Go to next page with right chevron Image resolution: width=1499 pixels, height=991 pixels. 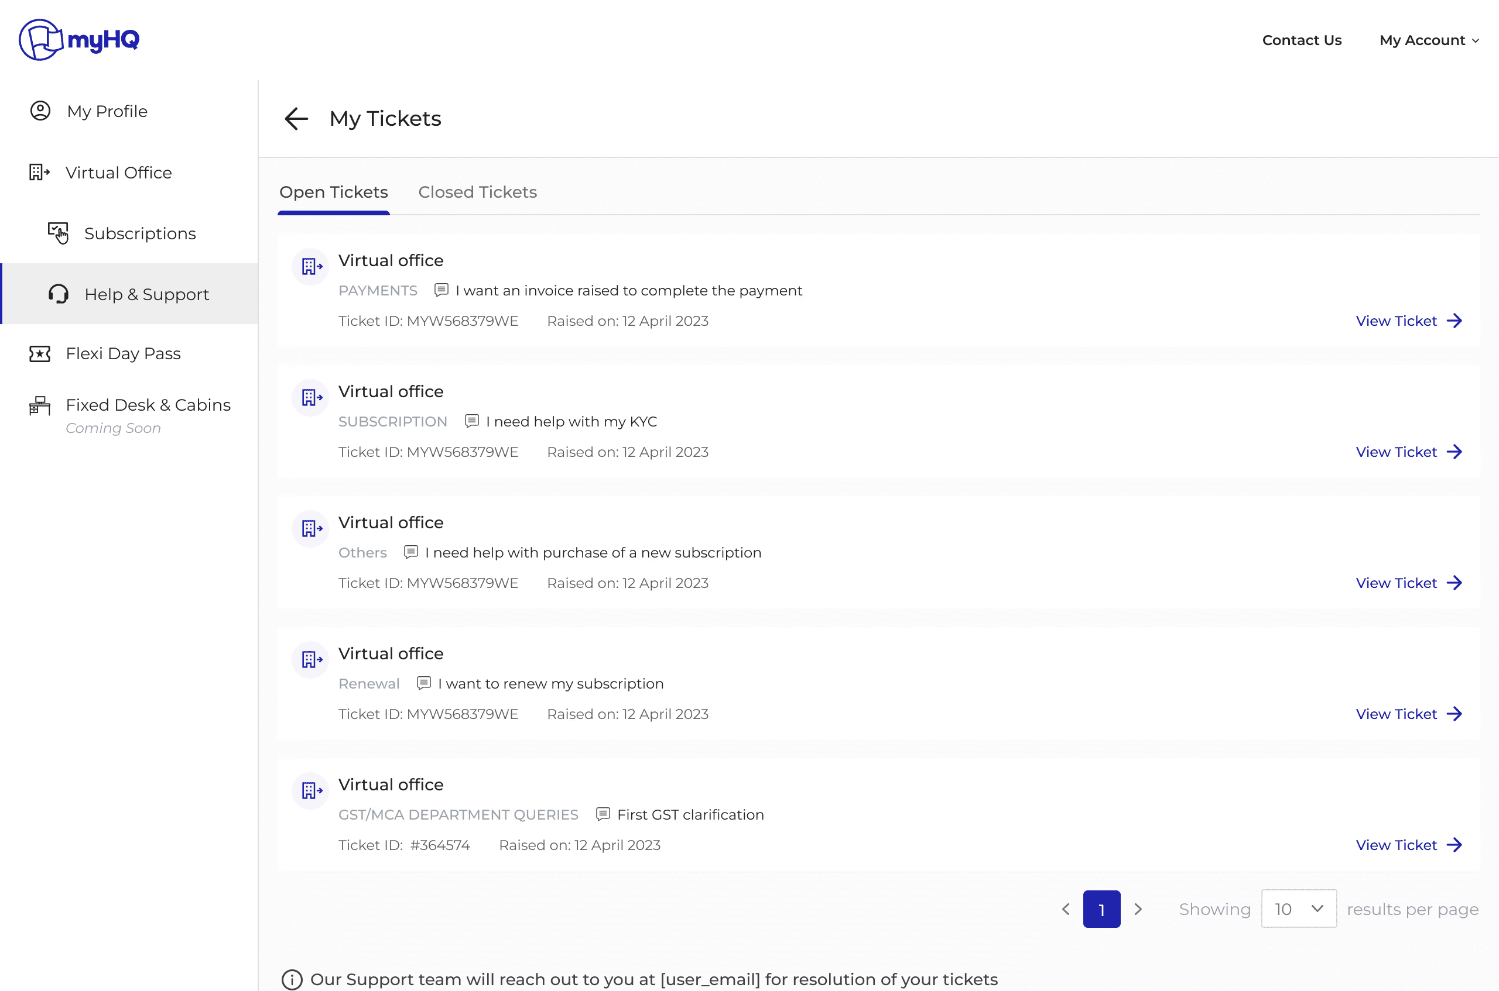click(x=1138, y=909)
